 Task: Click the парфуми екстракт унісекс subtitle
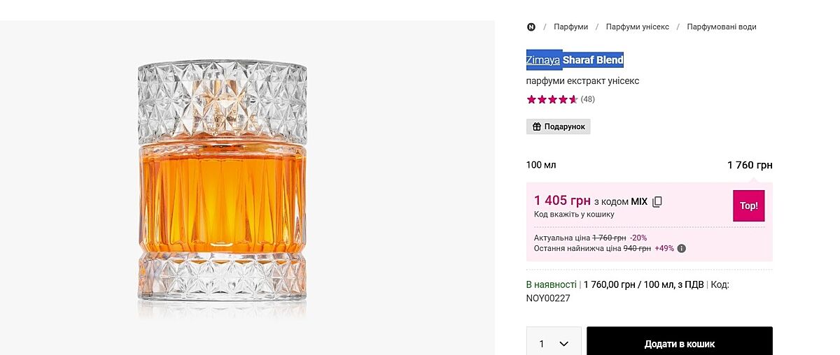click(582, 81)
